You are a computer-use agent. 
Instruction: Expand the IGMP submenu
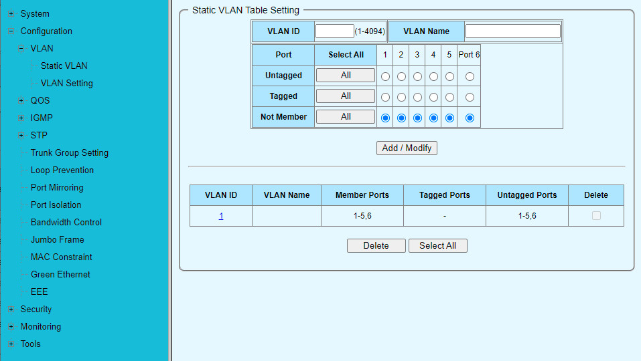click(21, 118)
